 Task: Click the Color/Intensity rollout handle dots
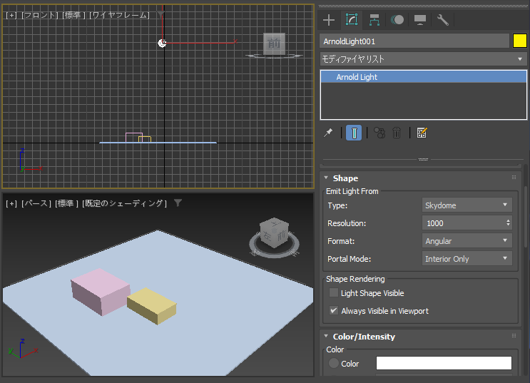(514, 336)
